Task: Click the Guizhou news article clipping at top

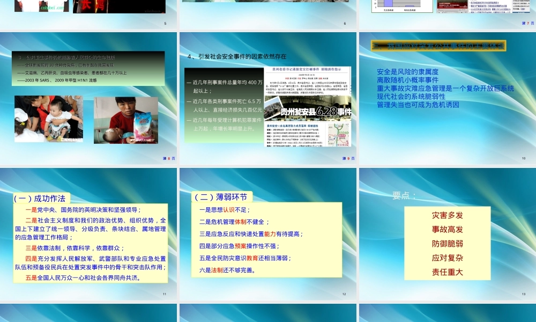Action: [x=308, y=81]
